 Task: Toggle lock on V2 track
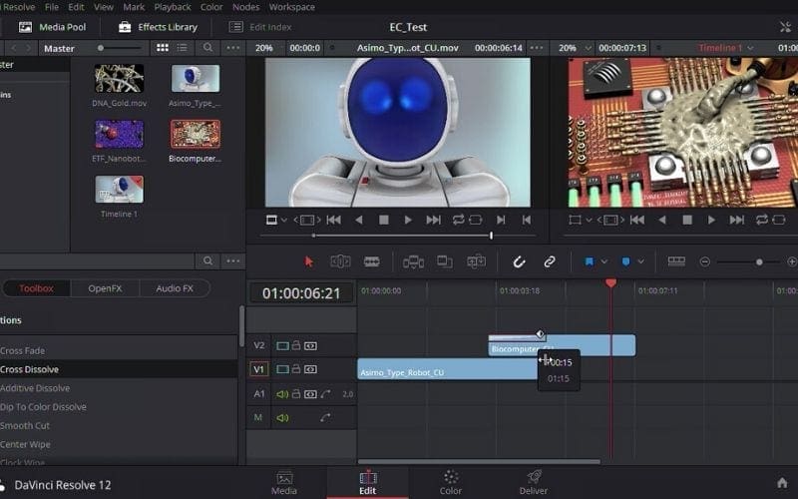pyautogui.click(x=296, y=345)
